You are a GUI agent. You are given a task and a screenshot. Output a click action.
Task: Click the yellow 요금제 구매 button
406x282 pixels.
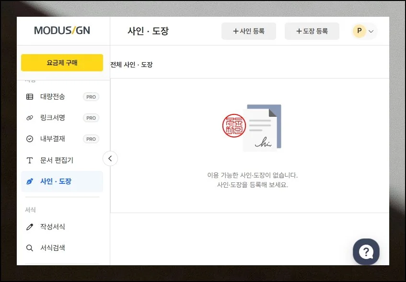62,63
